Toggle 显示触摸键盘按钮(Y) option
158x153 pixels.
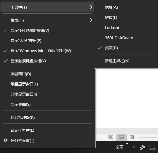(48, 61)
